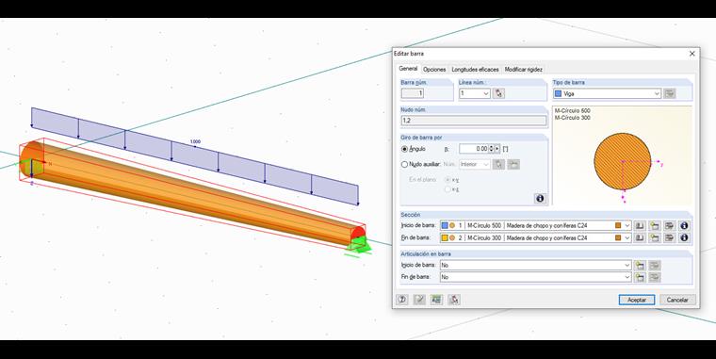The height and width of the screenshot is (359, 716).
Task: Open member type edit button next to Viga
Action: 670,93
